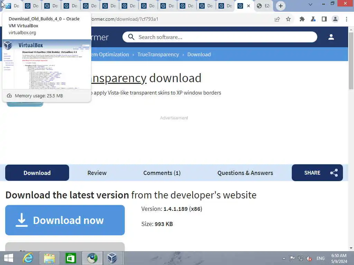This screenshot has width=354, height=265.
Task: Open the Comments (1) tab
Action: (x=162, y=173)
